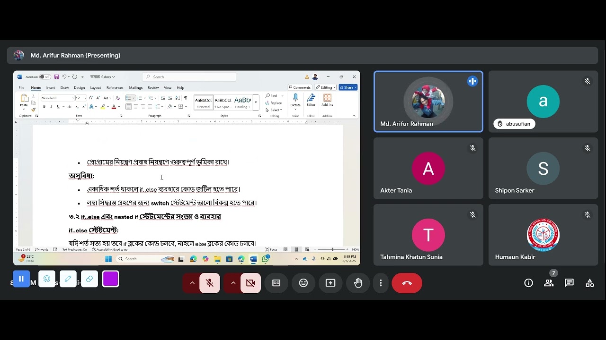
Task: Open the emoji reactions button
Action: [x=303, y=283]
